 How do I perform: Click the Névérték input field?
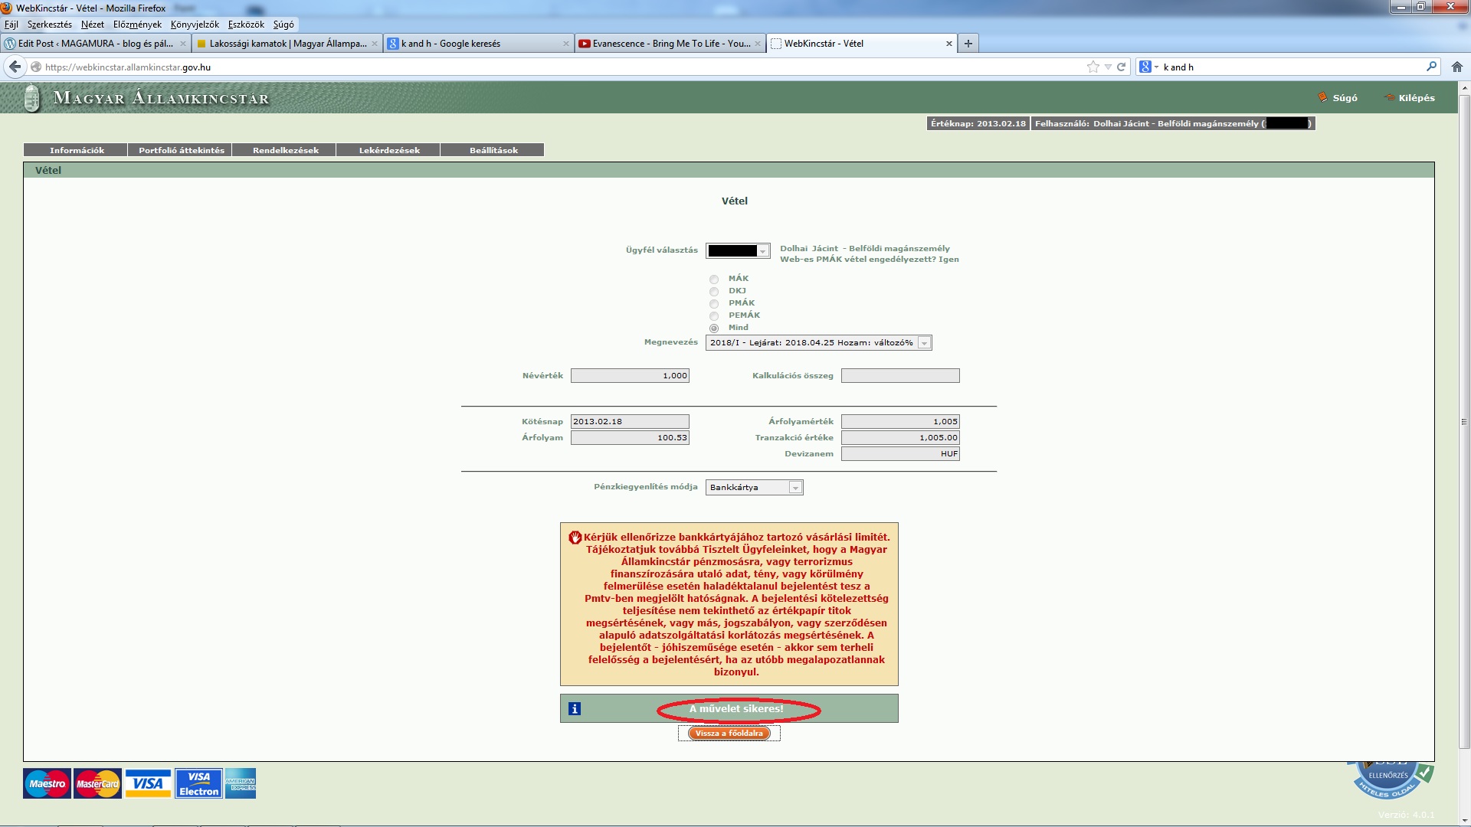(x=630, y=376)
